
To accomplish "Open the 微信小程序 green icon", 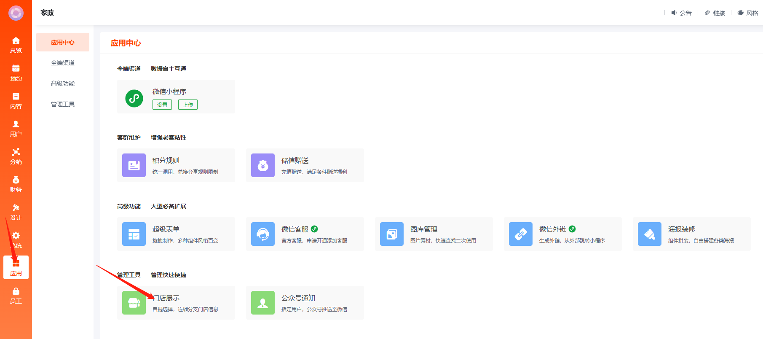I will pyautogui.click(x=134, y=98).
